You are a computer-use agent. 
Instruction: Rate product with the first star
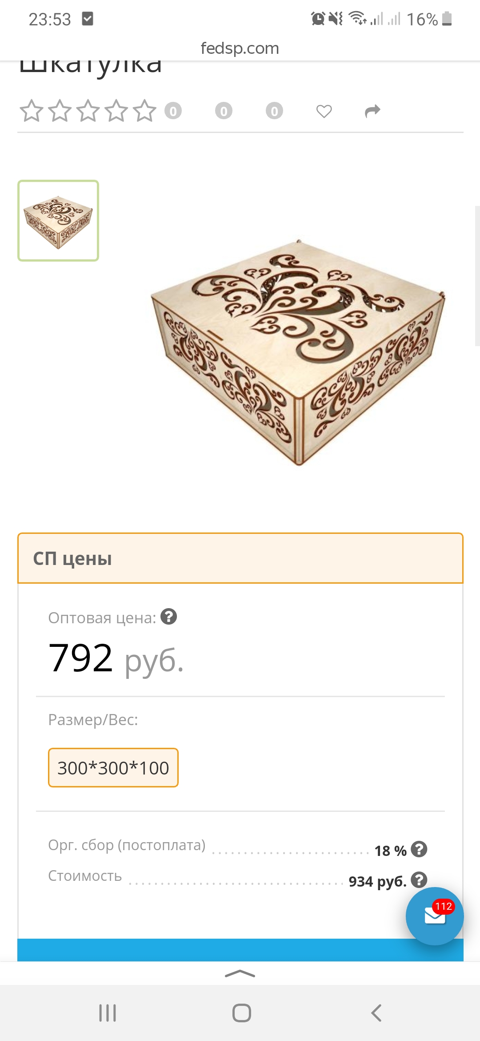pyautogui.click(x=32, y=111)
